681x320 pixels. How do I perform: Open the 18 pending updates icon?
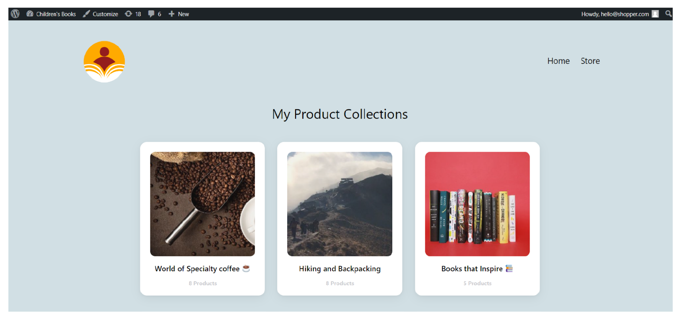point(128,14)
